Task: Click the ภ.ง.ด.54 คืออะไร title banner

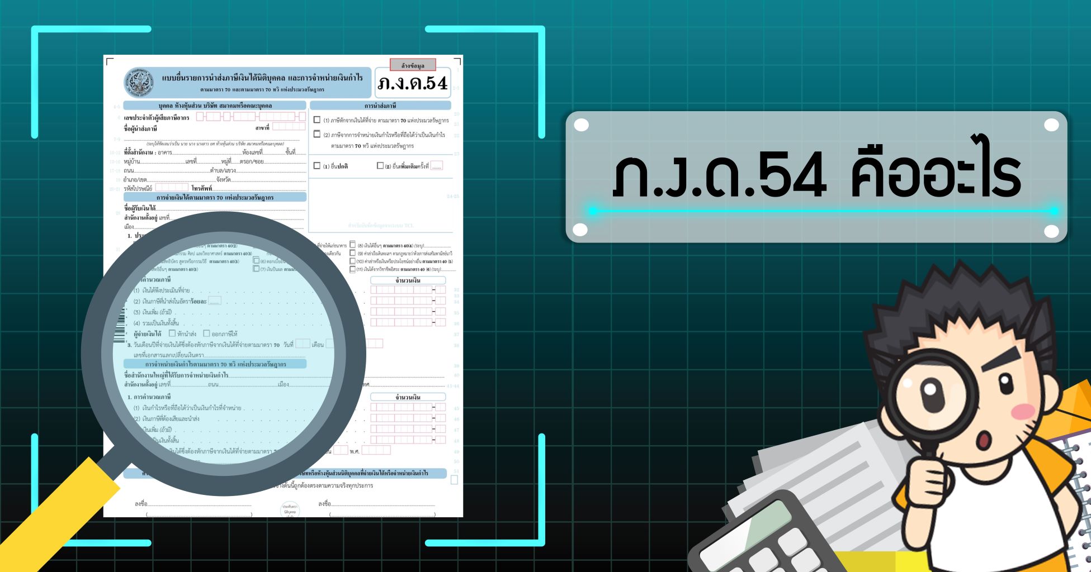Action: (816, 177)
